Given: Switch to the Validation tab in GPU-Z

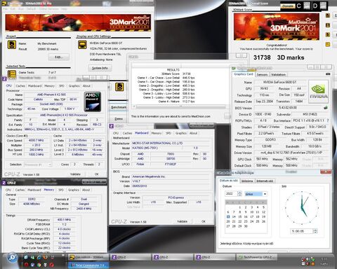Looking at the screenshot, I should point(278,74).
